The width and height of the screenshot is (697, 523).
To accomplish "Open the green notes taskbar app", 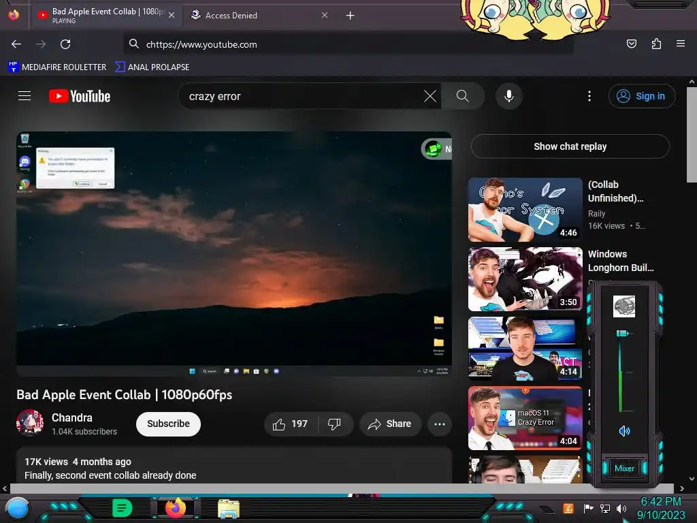I will tap(122, 508).
